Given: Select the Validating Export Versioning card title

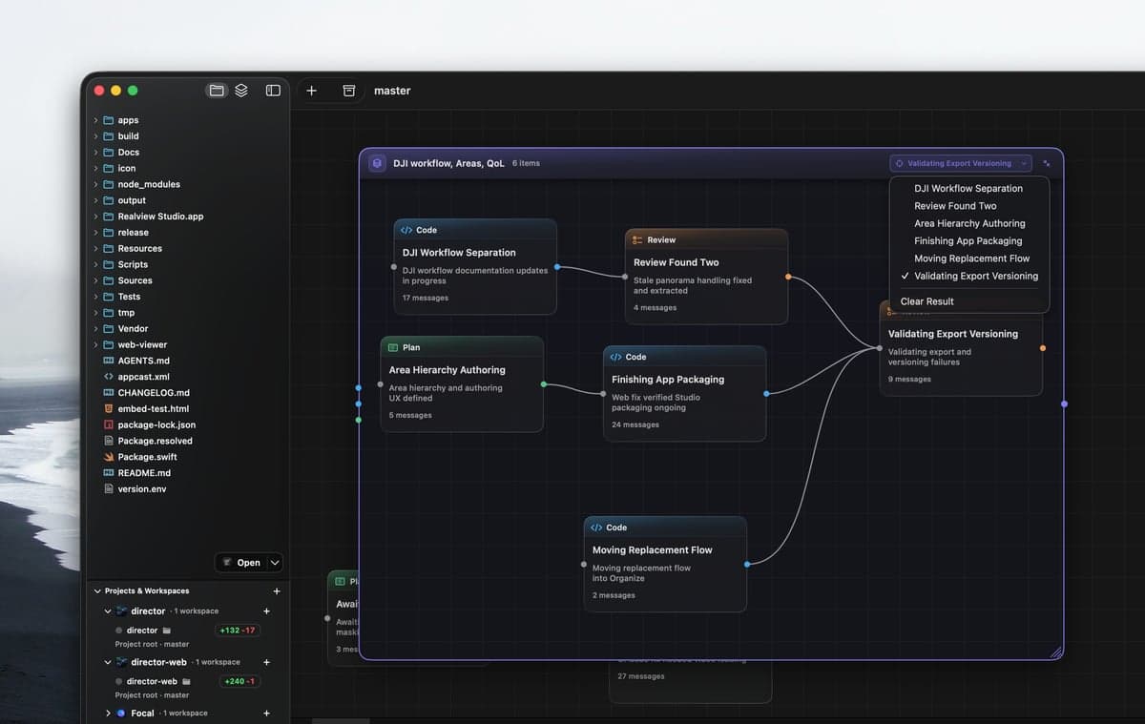Looking at the screenshot, I should coord(952,334).
